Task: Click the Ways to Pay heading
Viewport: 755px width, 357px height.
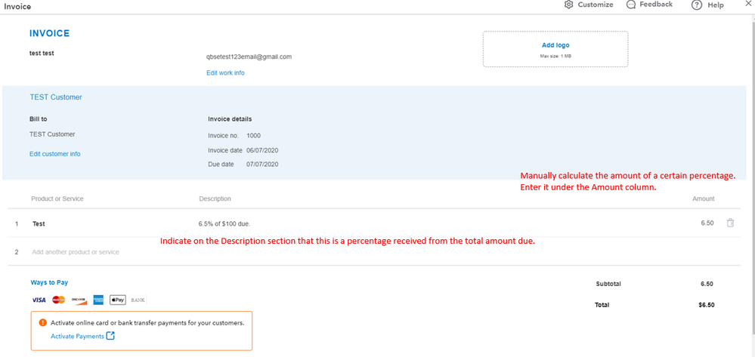Action: (x=49, y=283)
